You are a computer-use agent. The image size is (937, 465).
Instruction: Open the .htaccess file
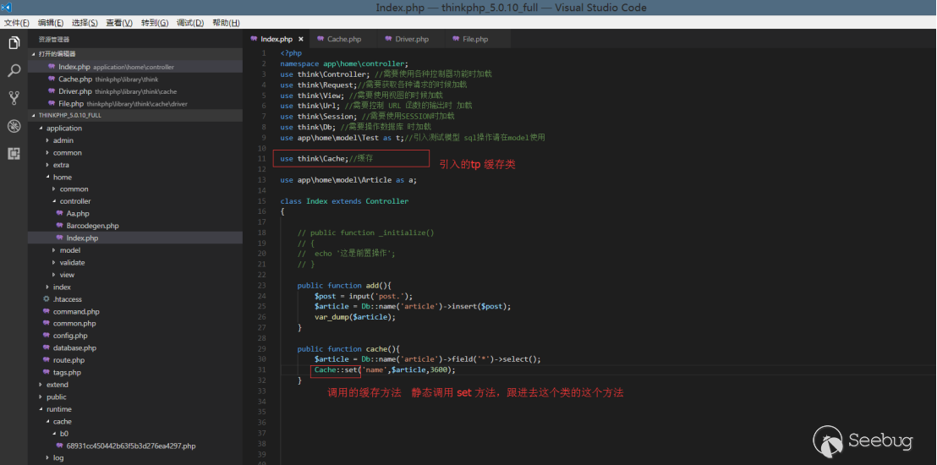(x=135, y=298)
